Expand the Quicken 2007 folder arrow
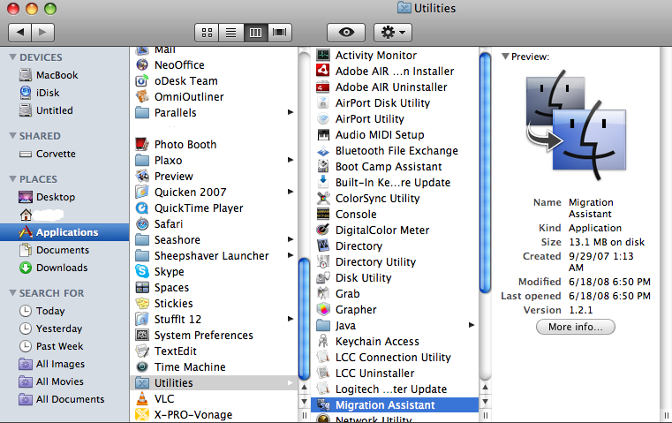The width and height of the screenshot is (672, 423). point(291,192)
